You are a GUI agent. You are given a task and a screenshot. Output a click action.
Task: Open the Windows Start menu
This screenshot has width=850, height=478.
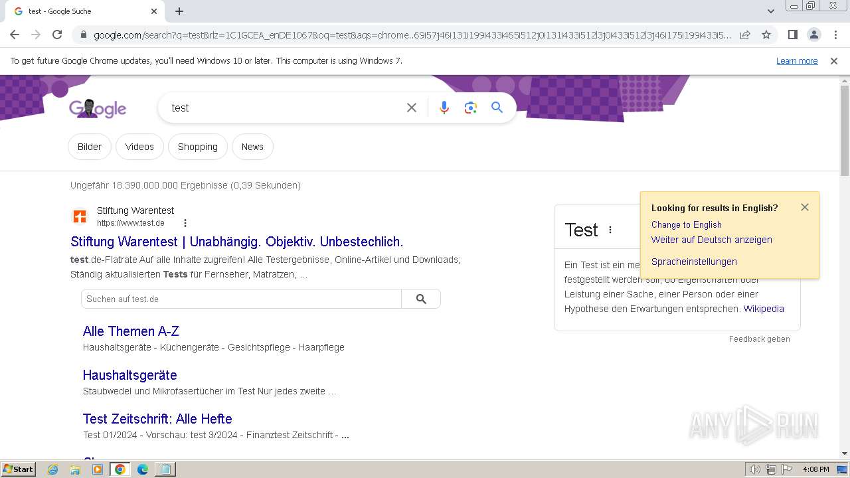click(19, 469)
